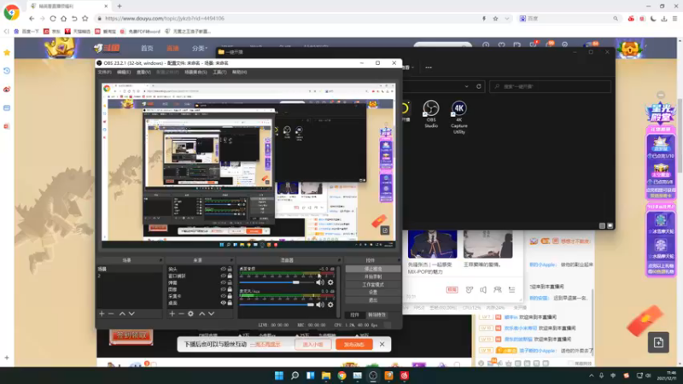Hide the 桌面 source
The height and width of the screenshot is (384, 683).
(223, 303)
